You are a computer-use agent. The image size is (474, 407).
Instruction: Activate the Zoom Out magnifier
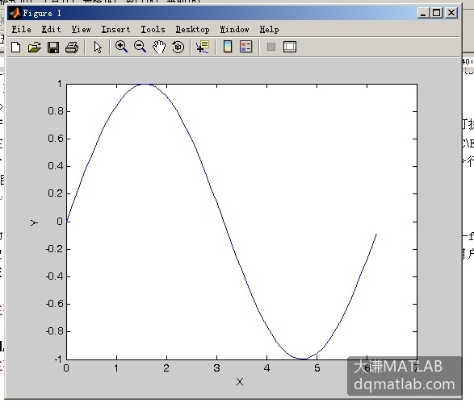pyautogui.click(x=141, y=47)
